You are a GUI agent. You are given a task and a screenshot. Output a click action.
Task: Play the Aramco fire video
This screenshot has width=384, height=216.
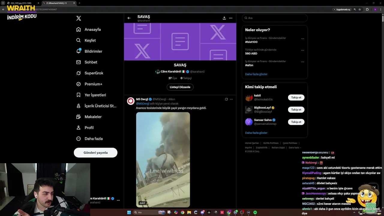(163, 160)
